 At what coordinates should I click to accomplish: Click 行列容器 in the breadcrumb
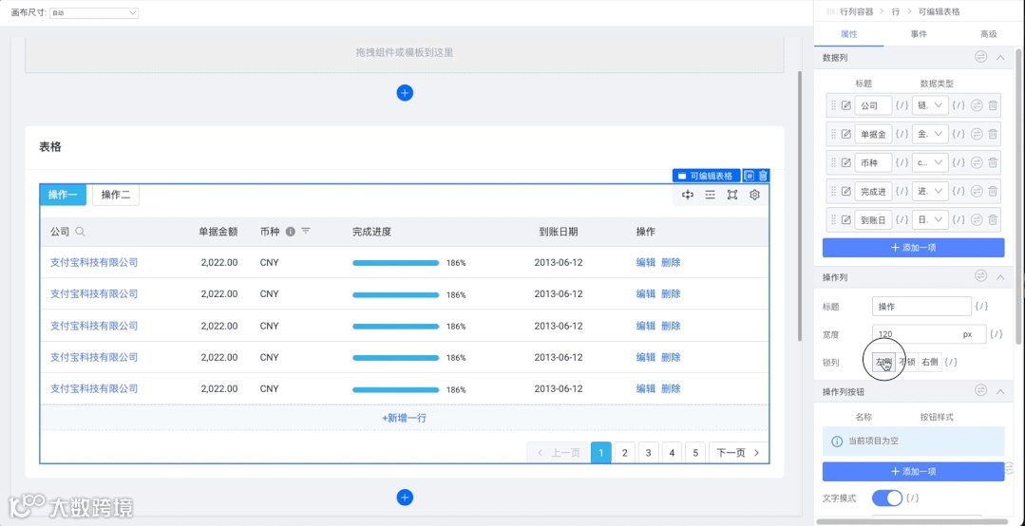pyautogui.click(x=857, y=11)
